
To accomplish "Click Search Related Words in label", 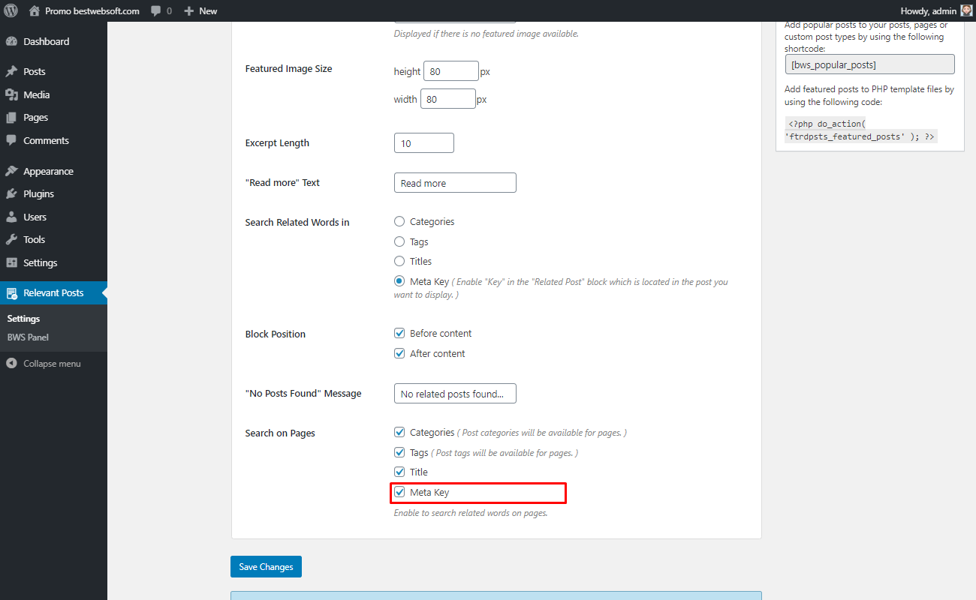I will (x=297, y=222).
